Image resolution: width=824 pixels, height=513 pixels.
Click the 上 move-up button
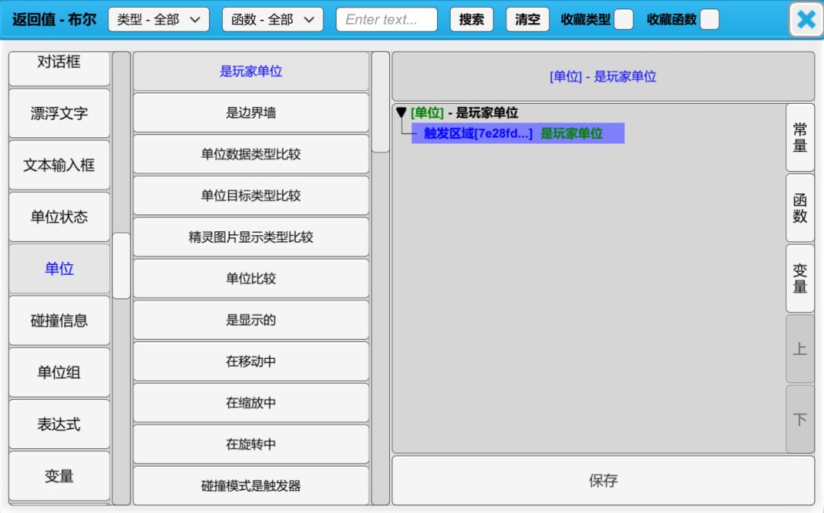(800, 349)
